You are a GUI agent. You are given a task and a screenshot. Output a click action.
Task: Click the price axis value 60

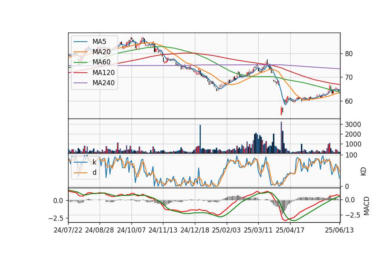349,101
